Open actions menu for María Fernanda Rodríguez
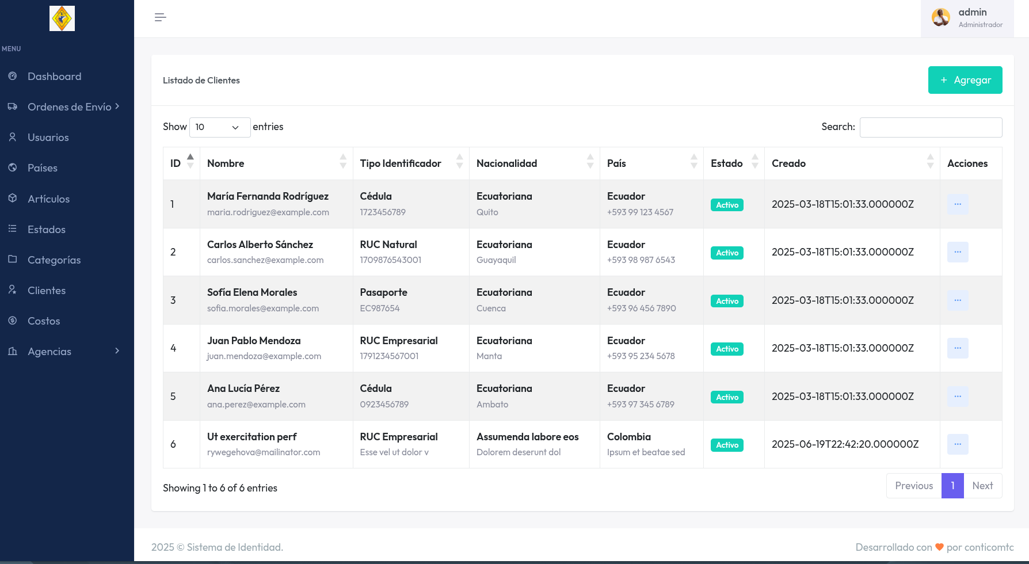 957,204
